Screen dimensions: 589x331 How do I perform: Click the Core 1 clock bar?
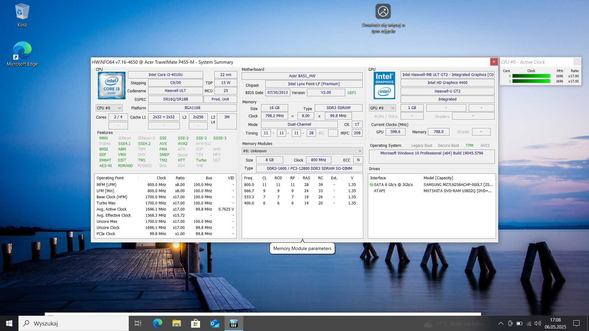pos(531,81)
